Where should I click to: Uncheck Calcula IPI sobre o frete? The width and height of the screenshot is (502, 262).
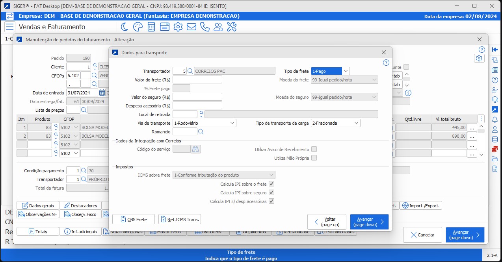tap(271, 184)
